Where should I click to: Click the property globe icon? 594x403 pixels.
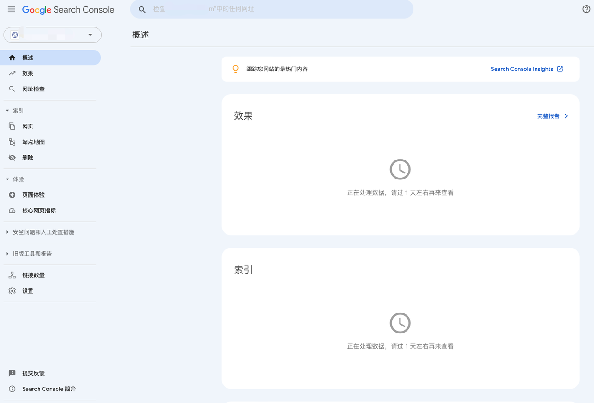coord(15,35)
